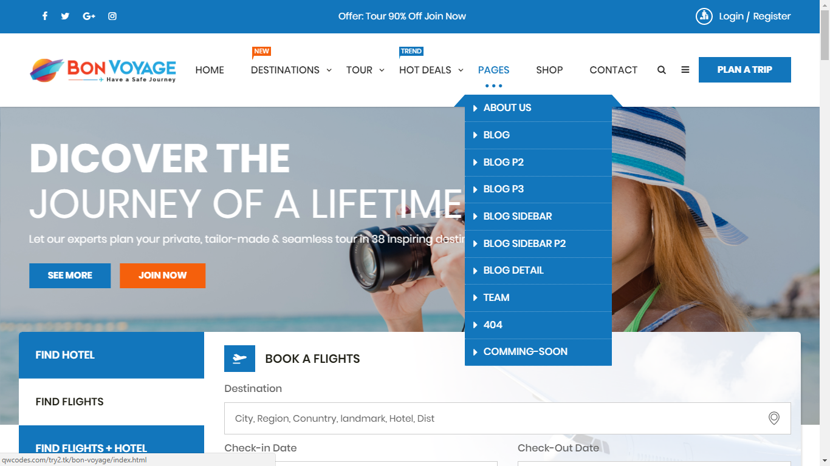830x466 pixels.
Task: Open search with the magnifier icon
Action: click(x=662, y=70)
